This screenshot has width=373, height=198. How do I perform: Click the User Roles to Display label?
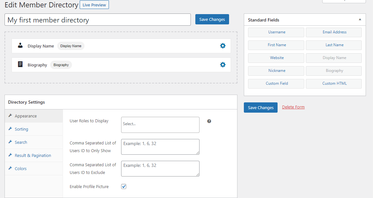coord(89,121)
